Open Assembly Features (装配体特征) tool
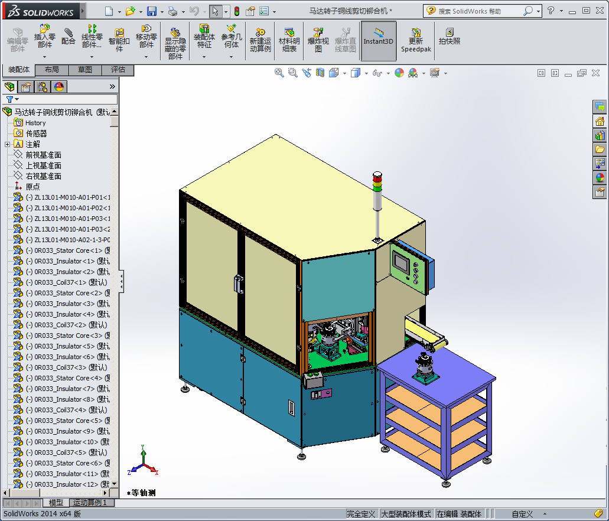Image resolution: width=609 pixels, height=521 pixels. click(204, 37)
